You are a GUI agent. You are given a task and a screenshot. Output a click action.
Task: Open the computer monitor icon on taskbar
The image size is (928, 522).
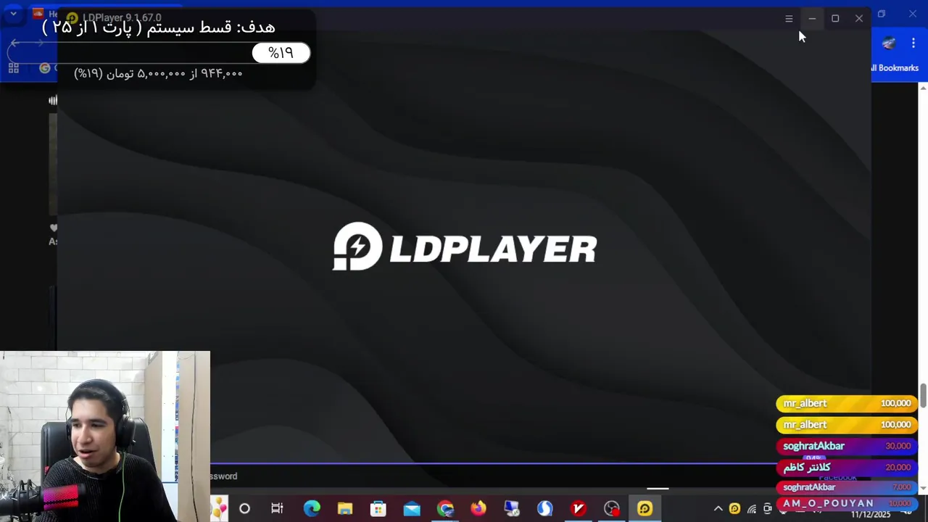pyautogui.click(x=512, y=509)
